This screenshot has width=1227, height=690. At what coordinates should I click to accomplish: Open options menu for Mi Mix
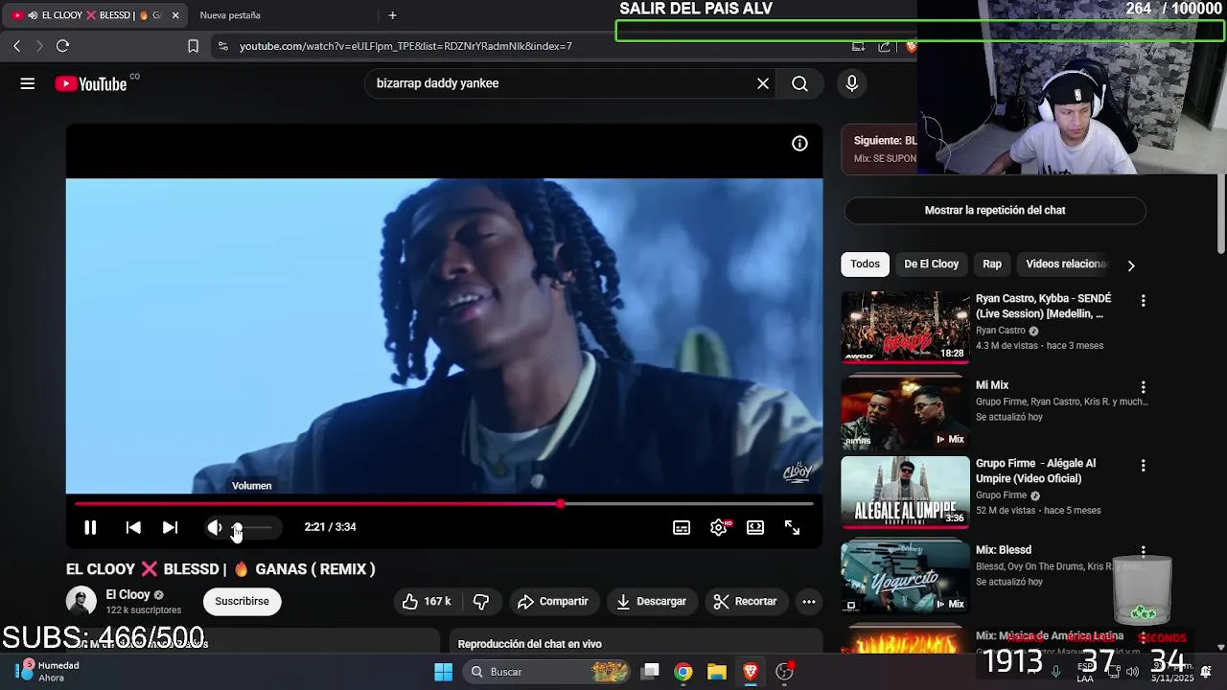1143,387
